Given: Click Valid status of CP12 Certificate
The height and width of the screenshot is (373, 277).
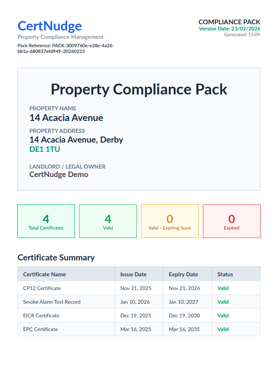Looking at the screenshot, I should tap(223, 288).
